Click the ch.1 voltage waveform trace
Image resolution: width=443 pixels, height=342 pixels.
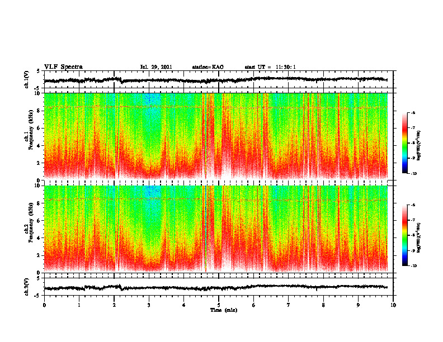pyautogui.click(x=215, y=80)
